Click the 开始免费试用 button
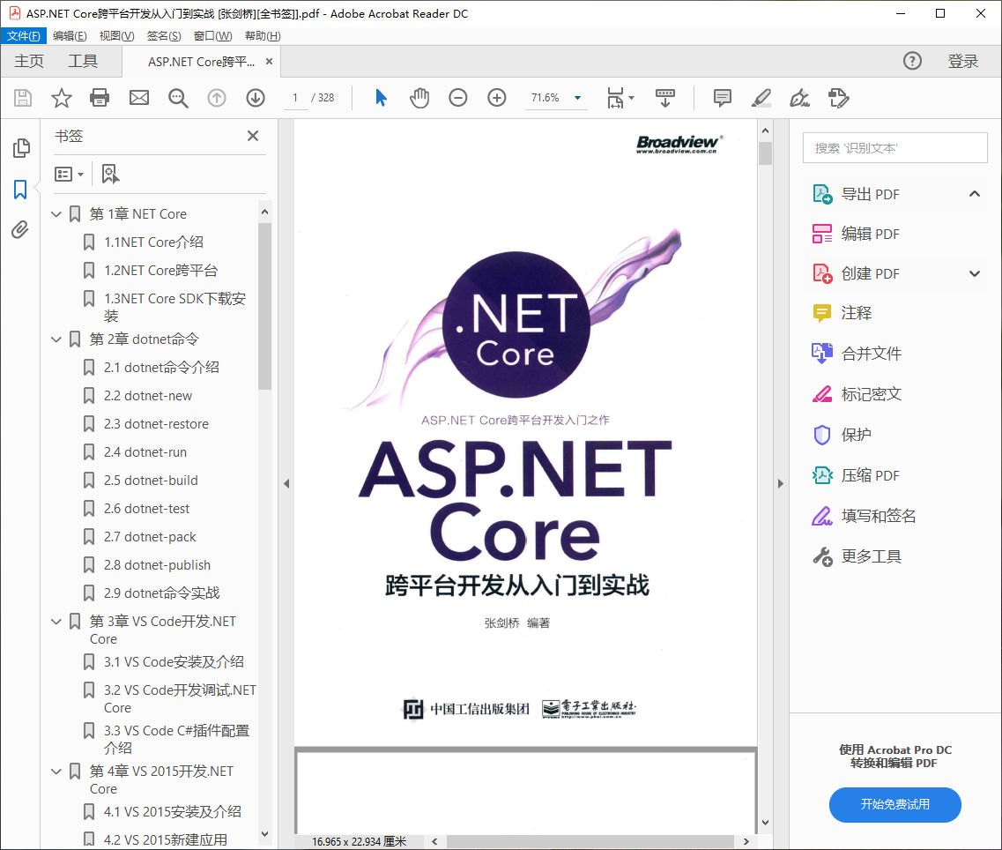 point(894,804)
